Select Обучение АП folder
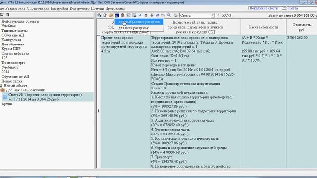The width and height of the screenshot is (317, 178). [x=13, y=35]
